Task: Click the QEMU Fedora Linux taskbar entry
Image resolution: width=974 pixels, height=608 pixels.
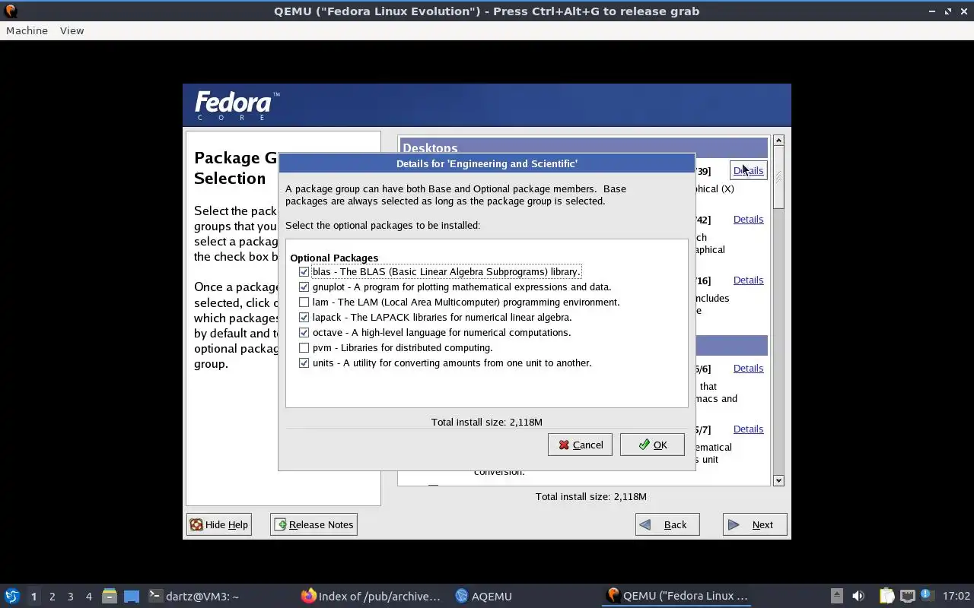Action: tap(677, 596)
